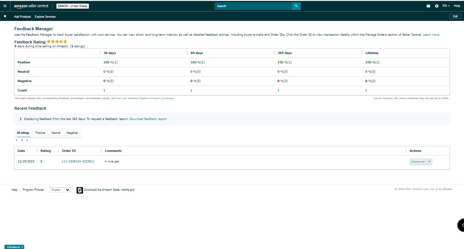This screenshot has width=464, height=249.
Task: Open the Learn more link
Action: [x=431, y=35]
